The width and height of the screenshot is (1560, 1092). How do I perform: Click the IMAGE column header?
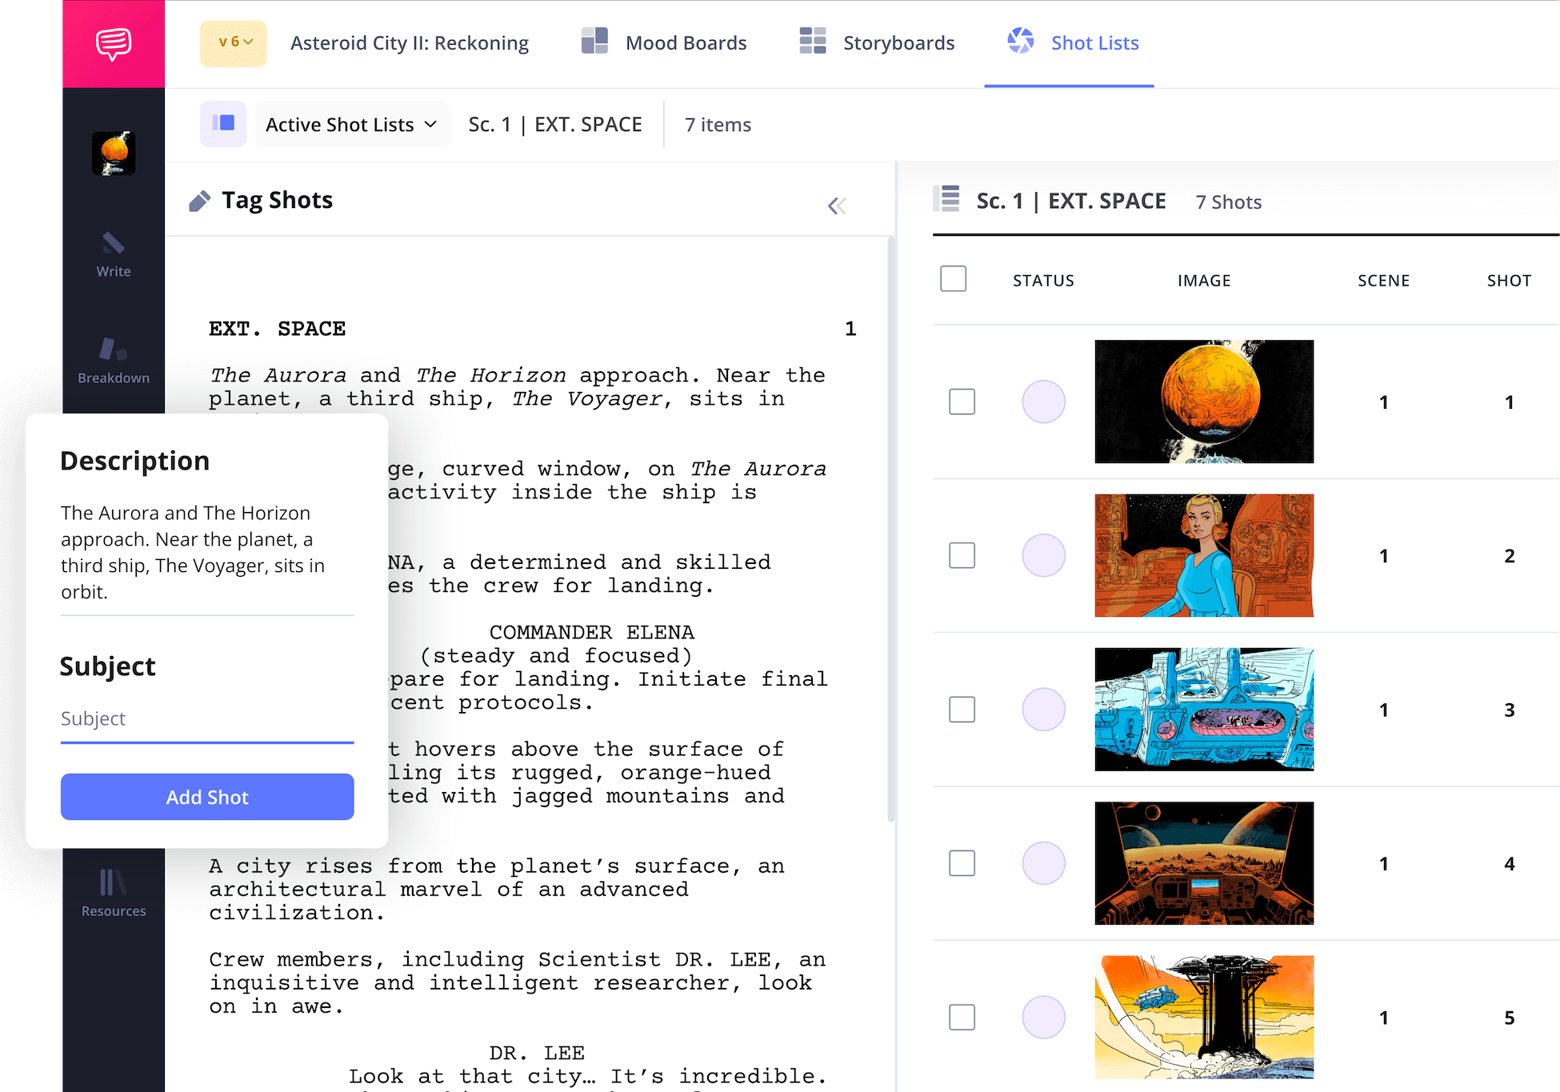[x=1204, y=281]
